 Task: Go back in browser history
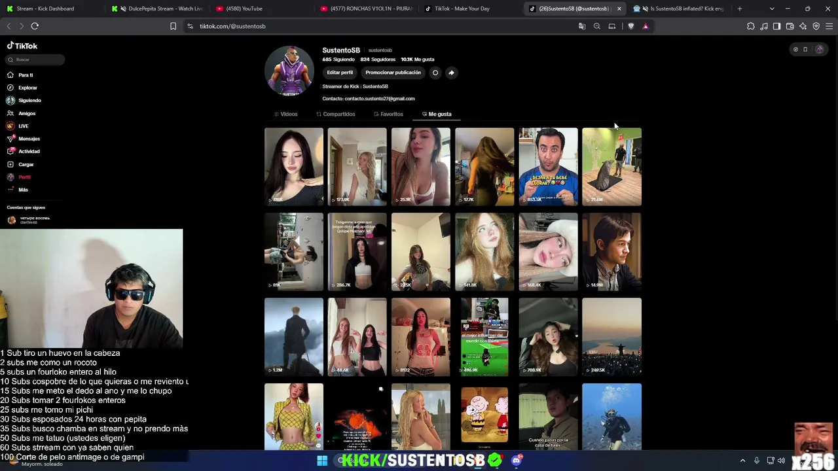[9, 26]
